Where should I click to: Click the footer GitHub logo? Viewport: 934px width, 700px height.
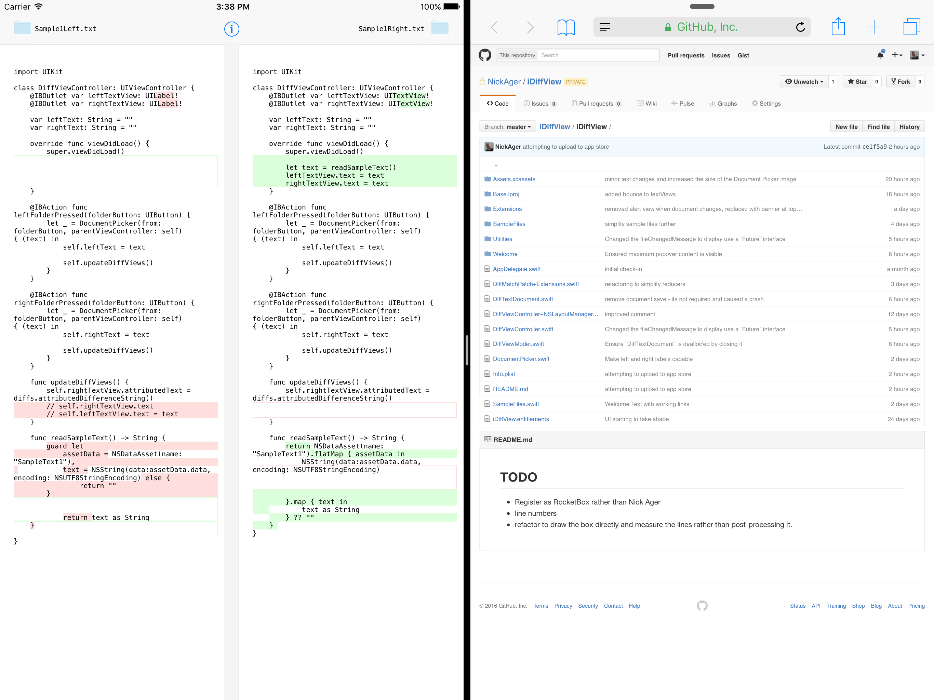tap(702, 606)
